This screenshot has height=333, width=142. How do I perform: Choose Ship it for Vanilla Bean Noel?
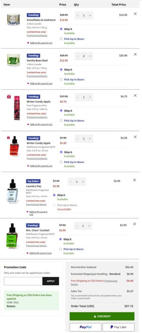pyautogui.click(x=61, y=70)
